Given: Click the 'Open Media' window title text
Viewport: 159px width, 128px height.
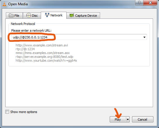Looking at the screenshot, I should click(18, 4).
